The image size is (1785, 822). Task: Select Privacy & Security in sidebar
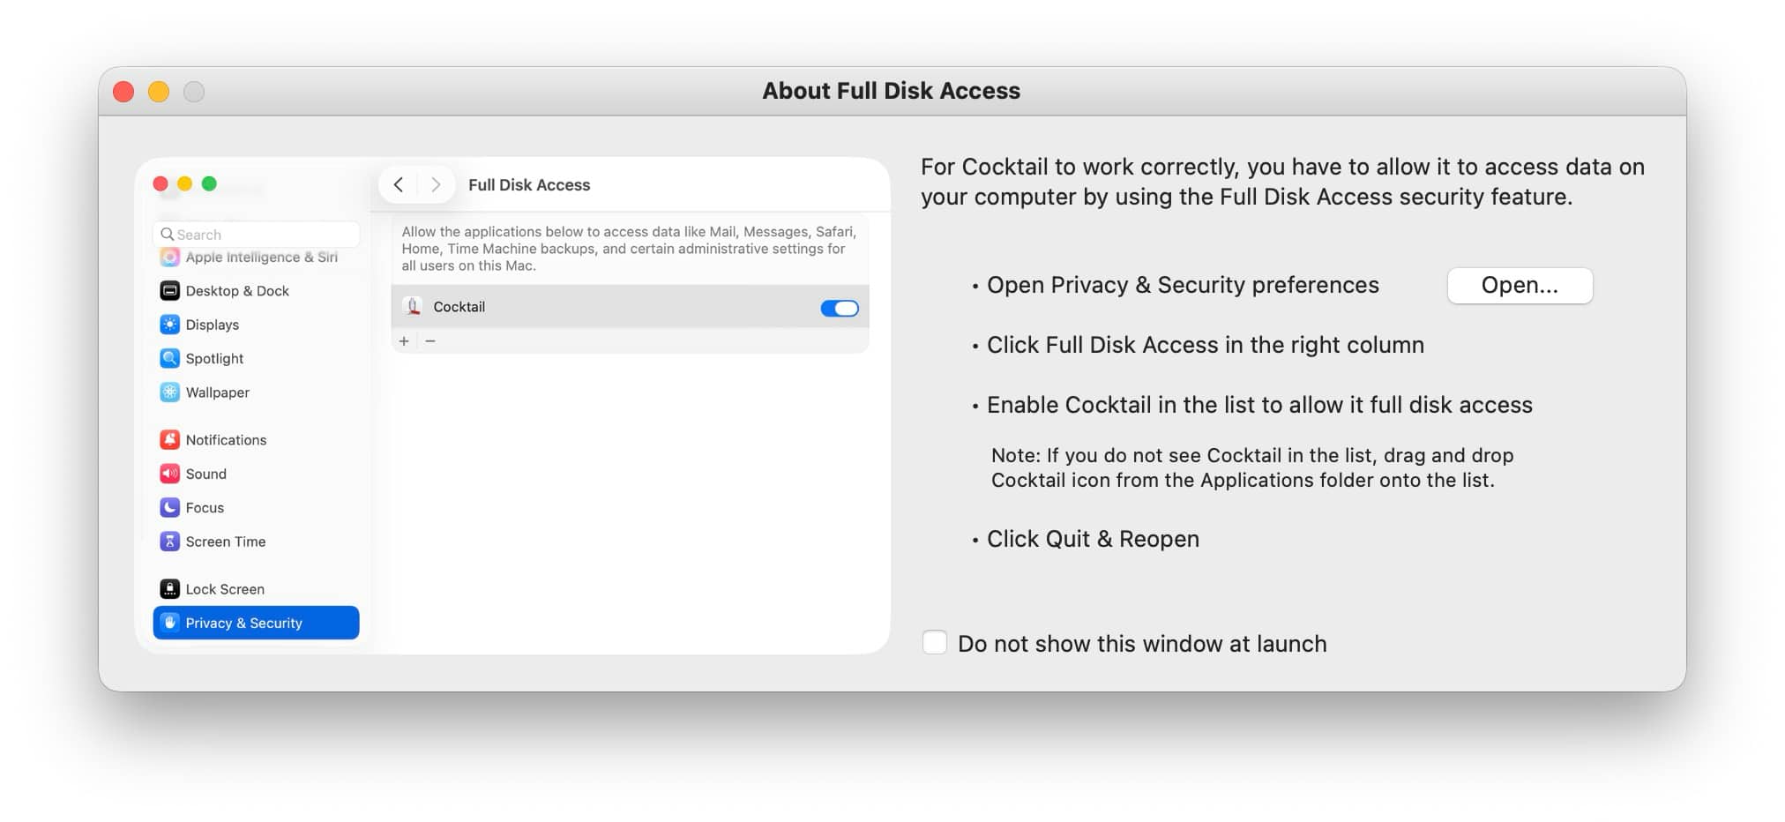point(256,623)
